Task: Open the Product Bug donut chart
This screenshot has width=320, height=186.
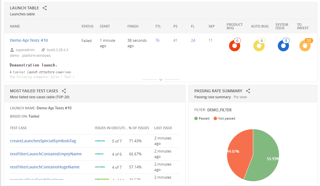Action: tap(235, 46)
